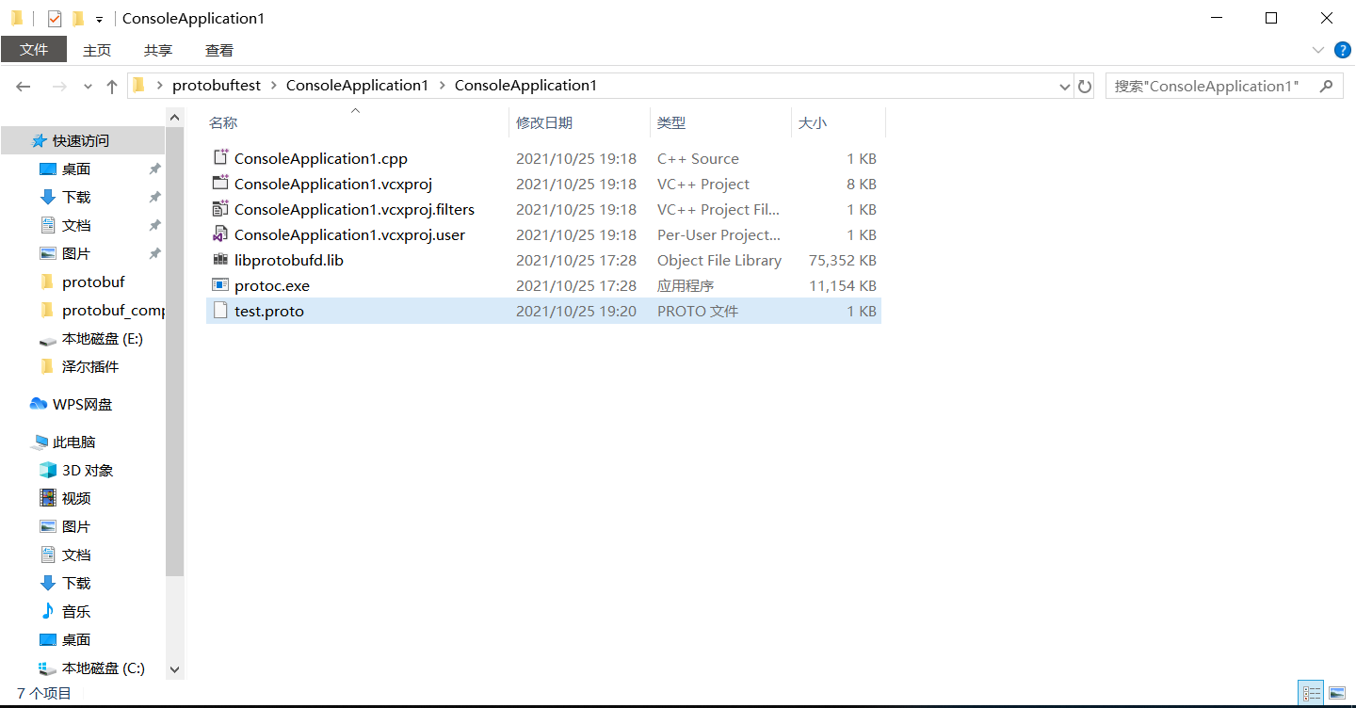The image size is (1356, 708).
Task: Refresh the folder with the refresh icon
Action: pos(1085,86)
